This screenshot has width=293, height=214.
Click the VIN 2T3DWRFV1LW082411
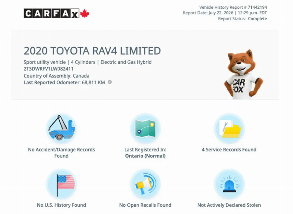click(x=48, y=69)
